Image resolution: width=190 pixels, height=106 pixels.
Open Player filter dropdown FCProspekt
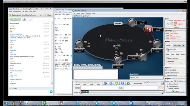tap(183, 45)
